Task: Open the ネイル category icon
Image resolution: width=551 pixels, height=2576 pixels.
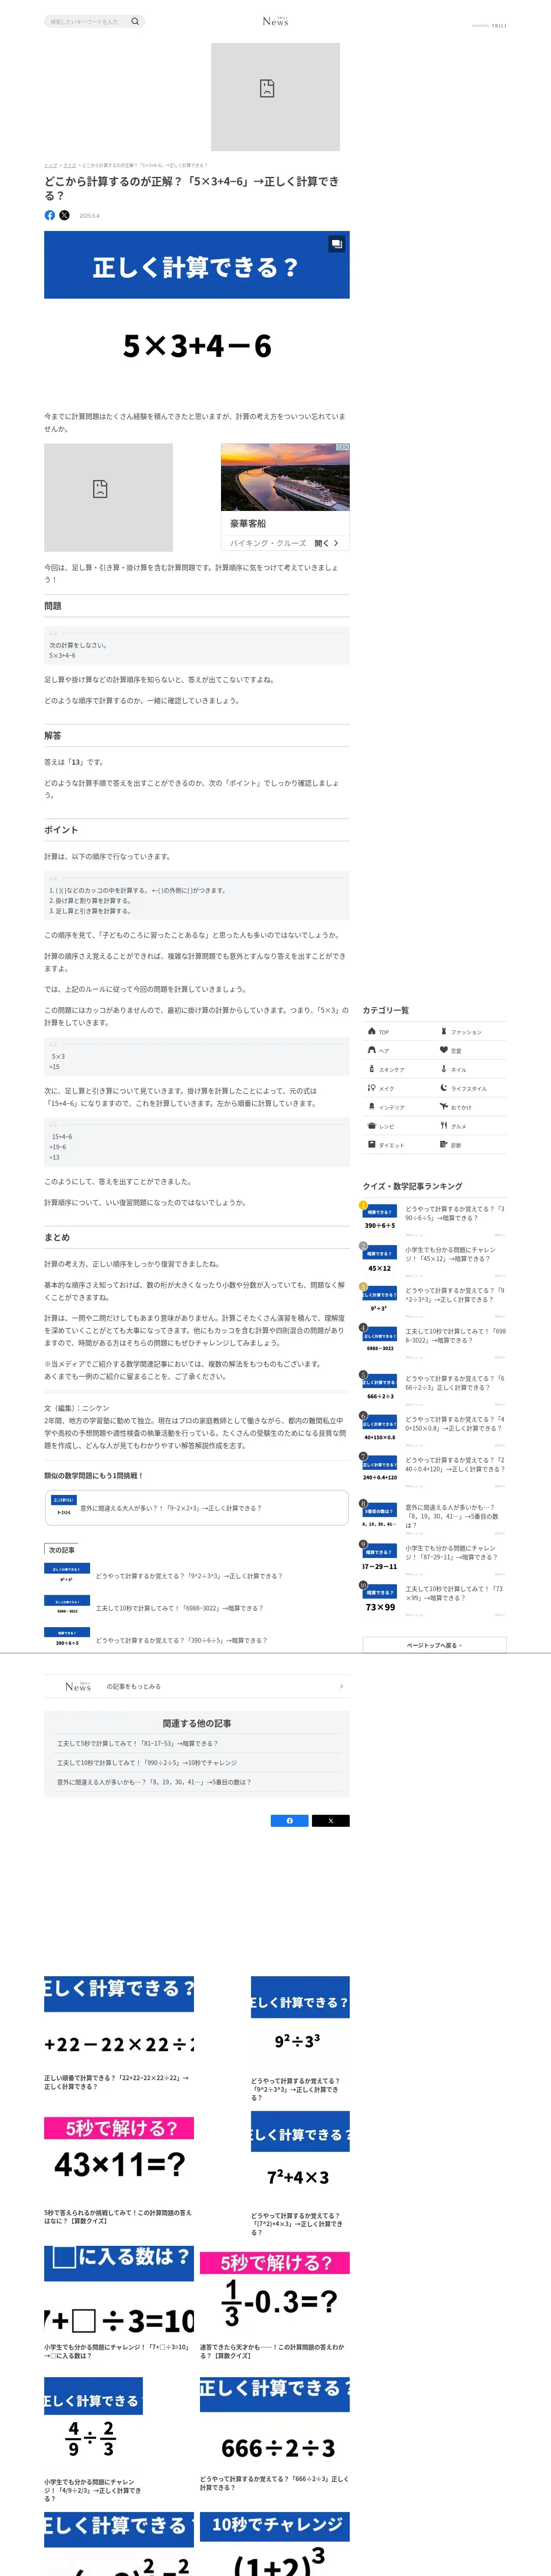Action: pos(444,1069)
